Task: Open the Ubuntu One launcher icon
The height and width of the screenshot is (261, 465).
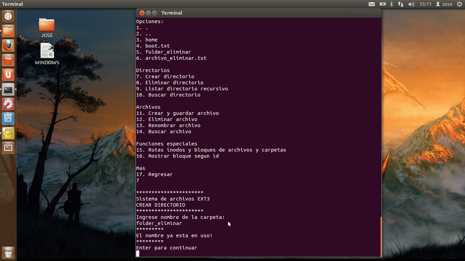Action: point(8,75)
